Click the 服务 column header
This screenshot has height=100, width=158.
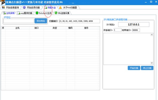point(86,28)
